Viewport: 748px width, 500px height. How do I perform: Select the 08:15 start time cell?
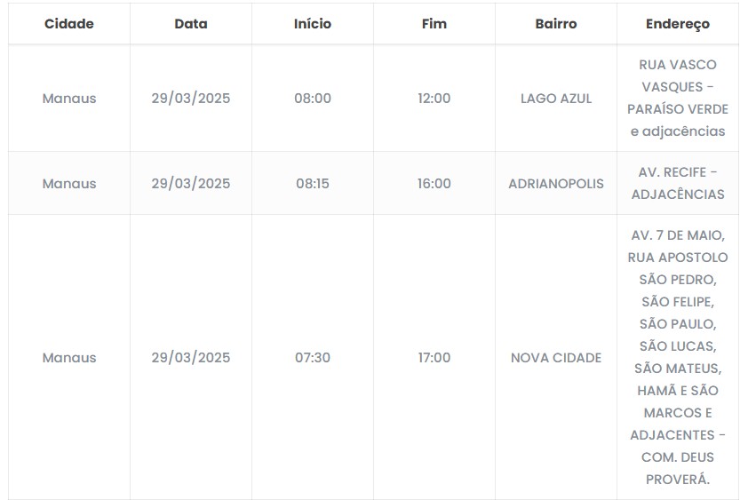(313, 184)
